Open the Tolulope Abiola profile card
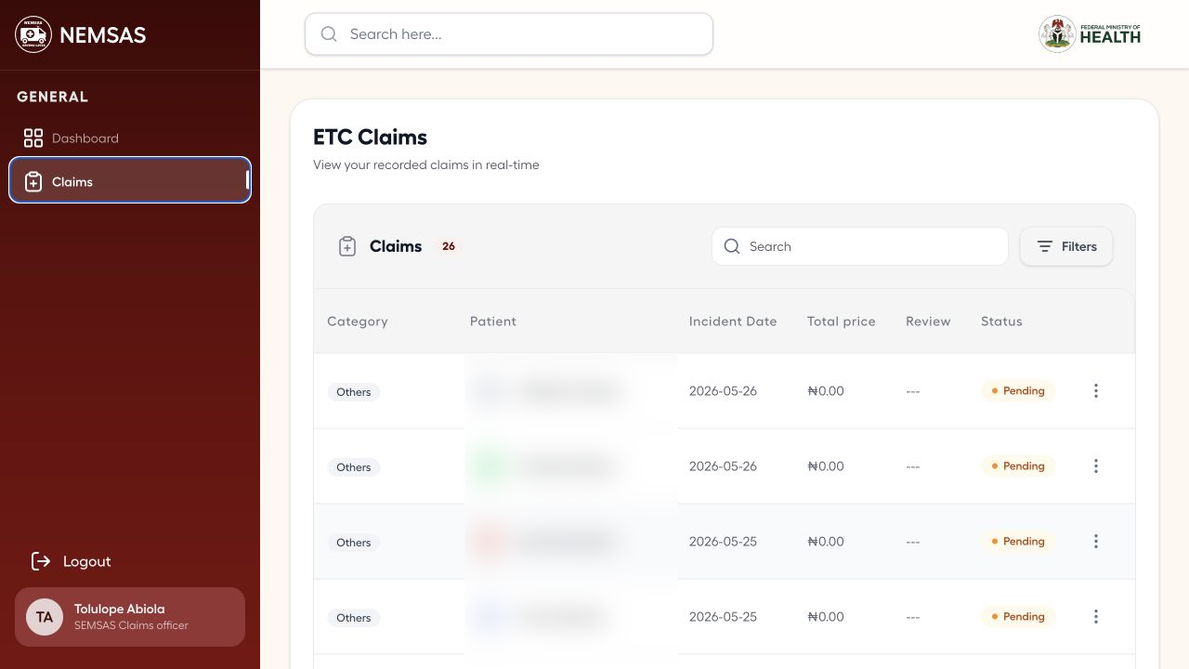 coord(130,617)
